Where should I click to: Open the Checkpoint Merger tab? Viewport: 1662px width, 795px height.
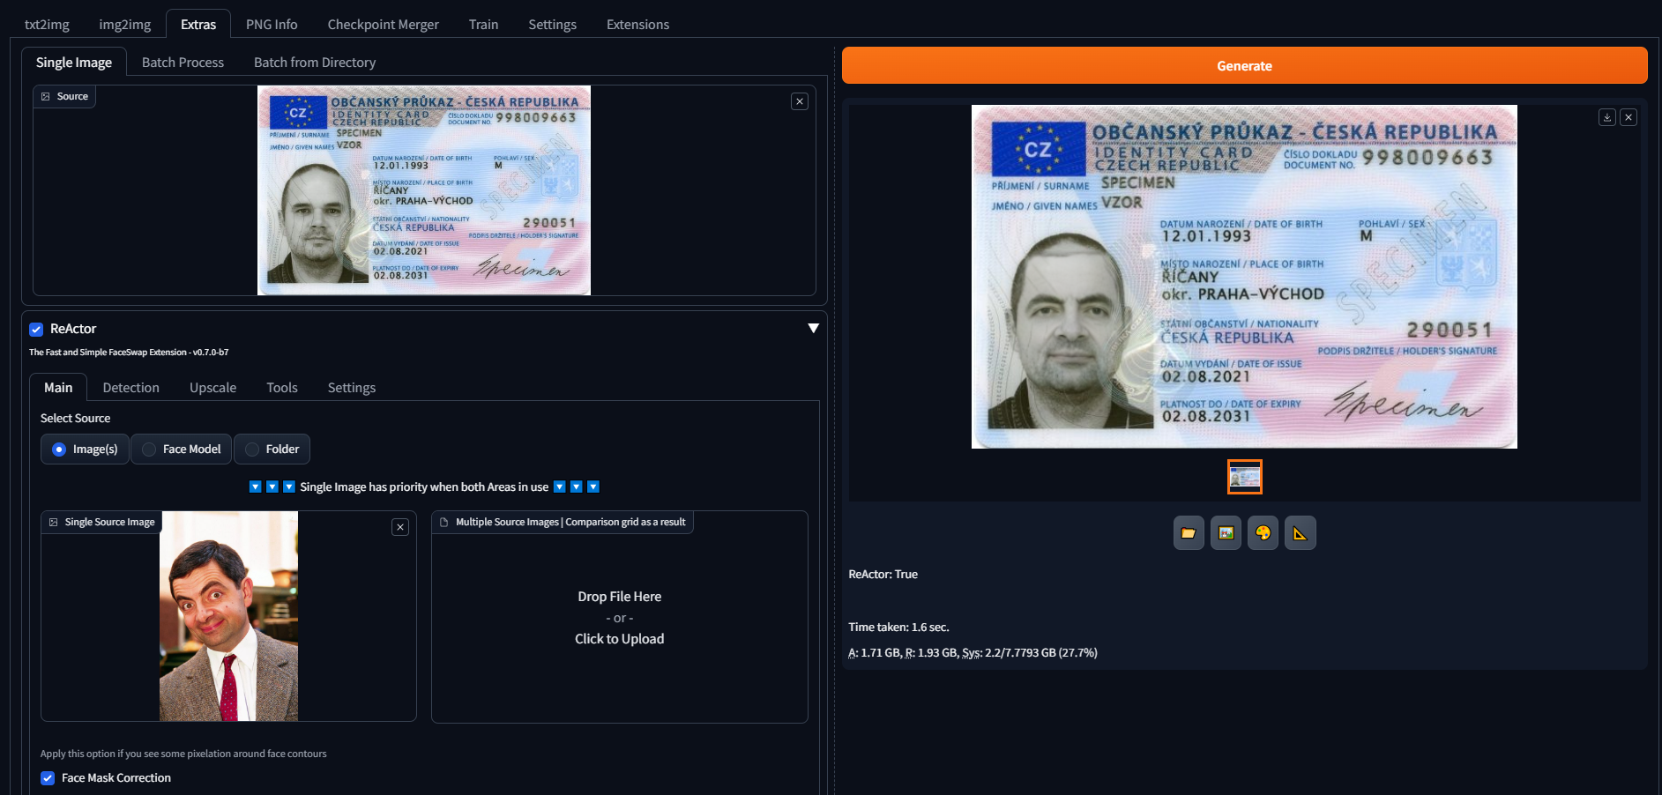[x=384, y=25]
